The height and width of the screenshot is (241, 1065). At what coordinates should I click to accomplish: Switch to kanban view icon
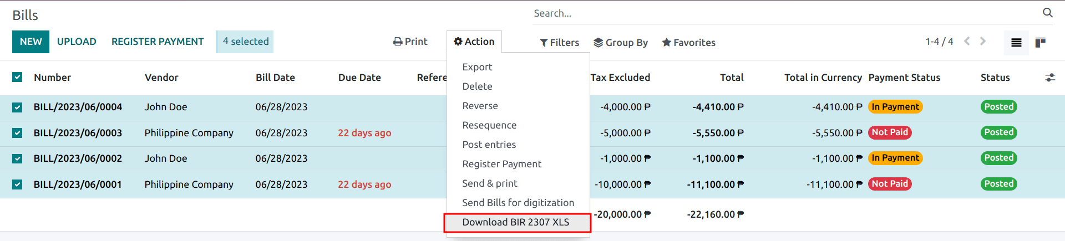[1041, 43]
